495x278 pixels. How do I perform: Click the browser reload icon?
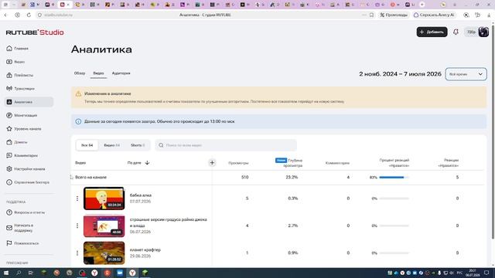click(29, 15)
